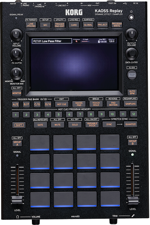Select hot cue memory 10

112,114
